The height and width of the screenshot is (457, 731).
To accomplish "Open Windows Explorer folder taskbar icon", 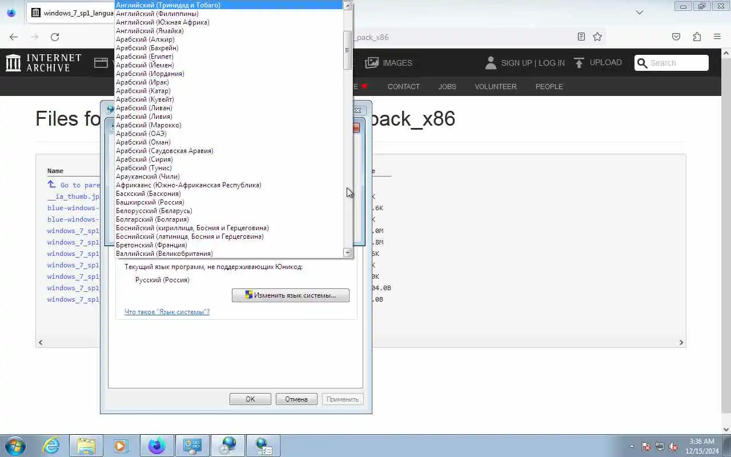I will (x=86, y=446).
